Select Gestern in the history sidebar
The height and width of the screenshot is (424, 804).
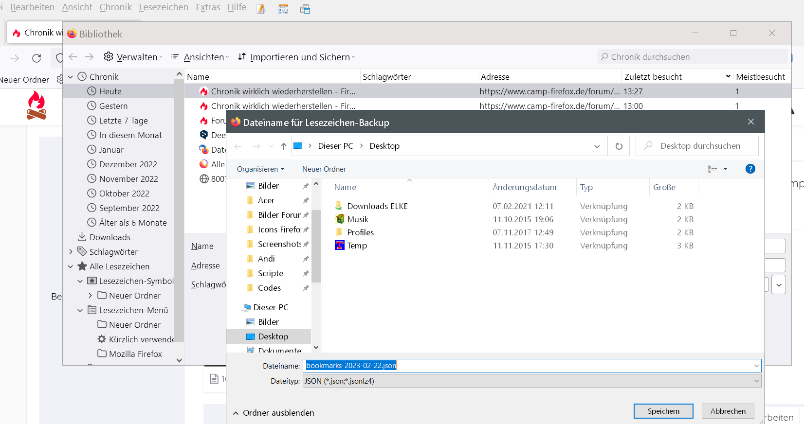[113, 106]
